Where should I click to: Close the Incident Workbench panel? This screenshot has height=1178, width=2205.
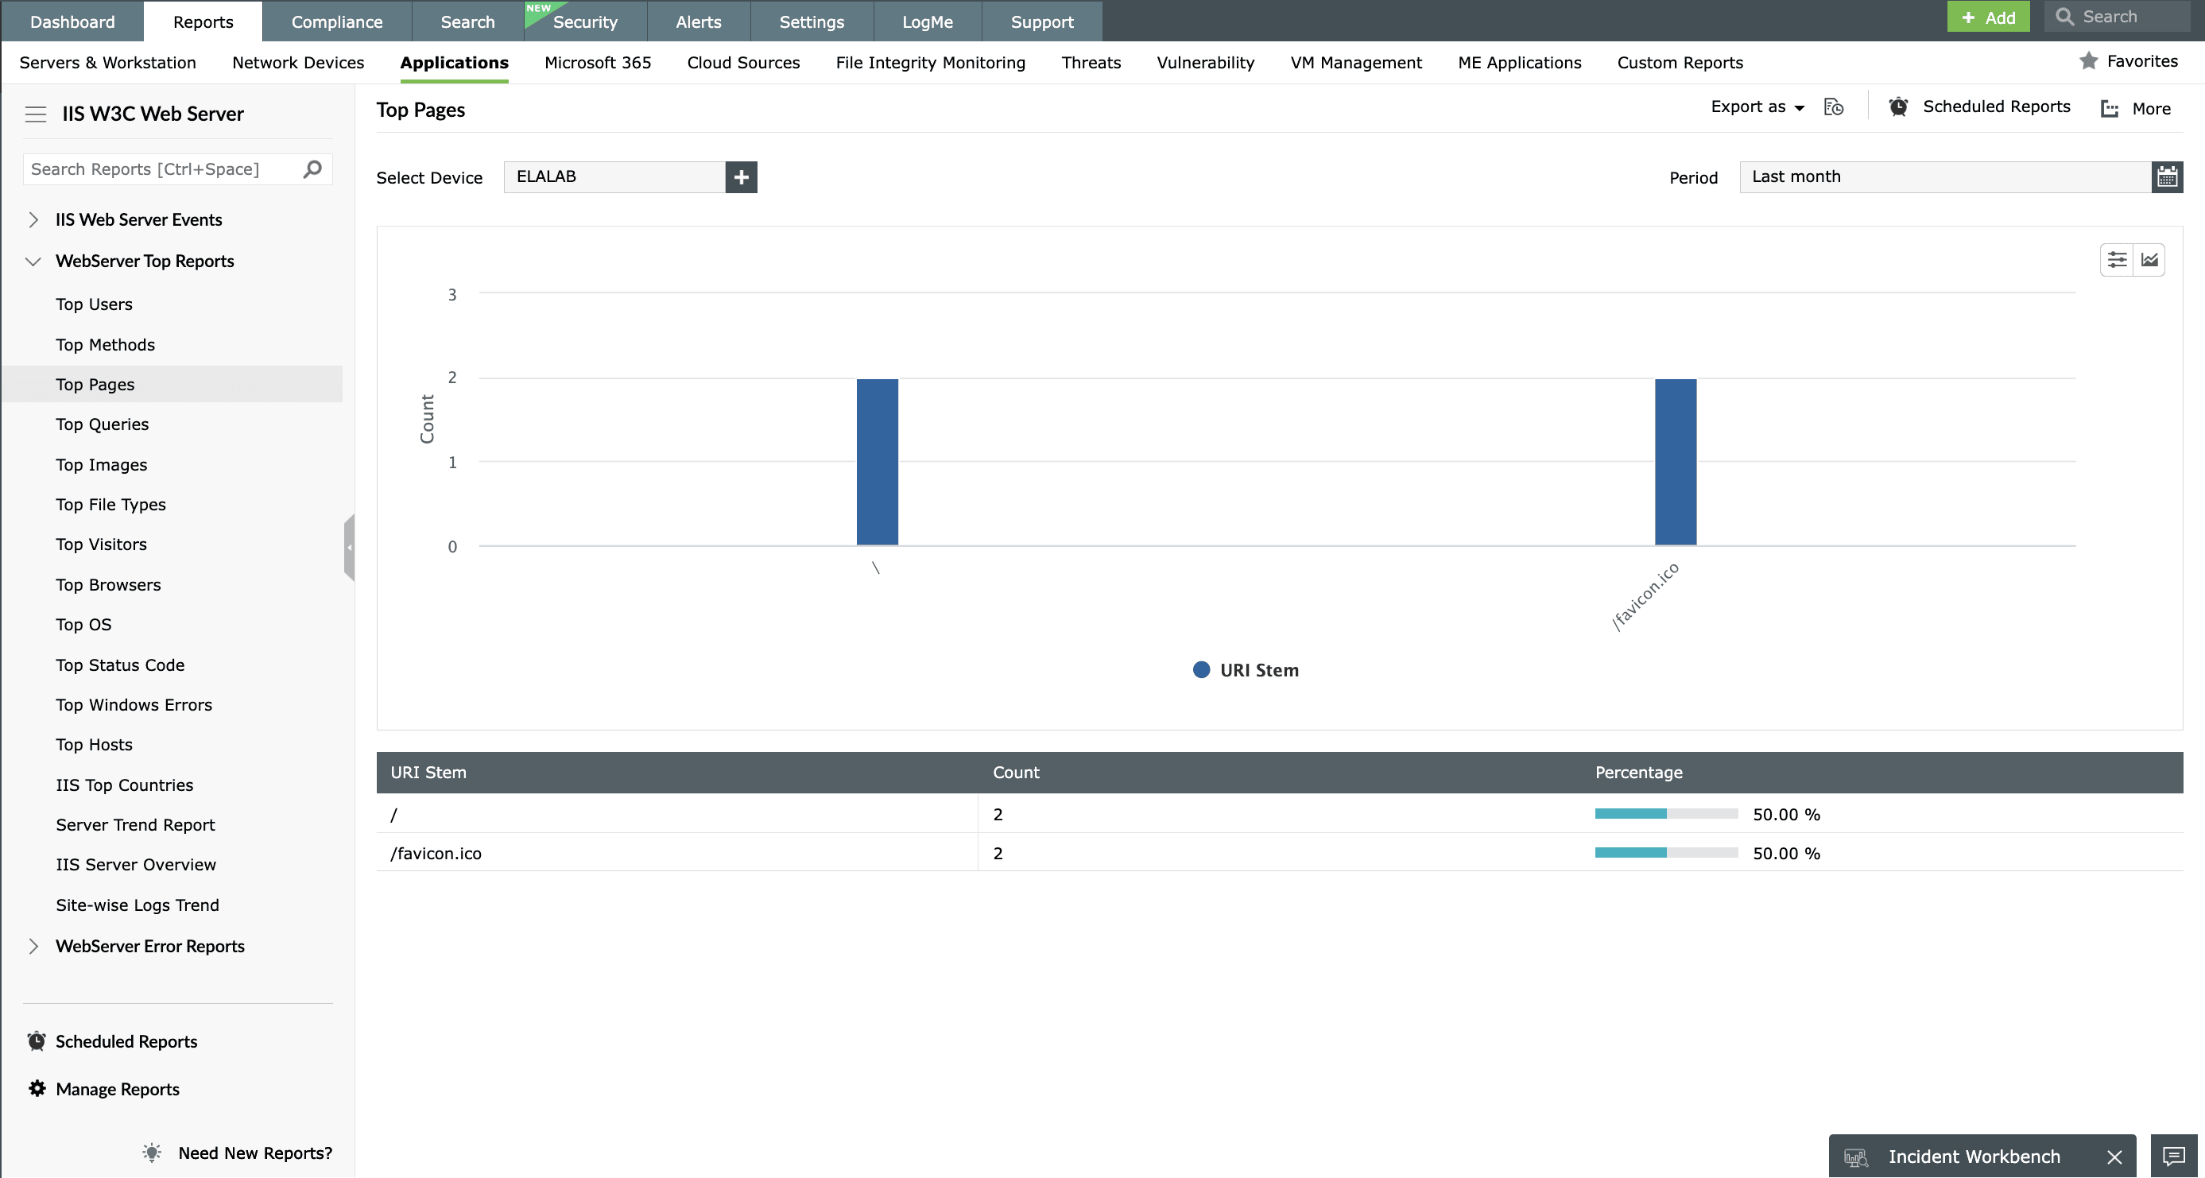tap(2114, 1157)
